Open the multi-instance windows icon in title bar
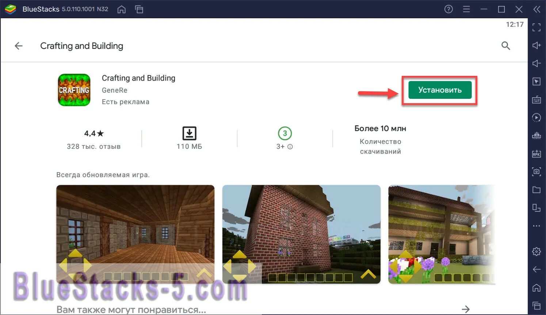The width and height of the screenshot is (546, 315). (x=139, y=9)
